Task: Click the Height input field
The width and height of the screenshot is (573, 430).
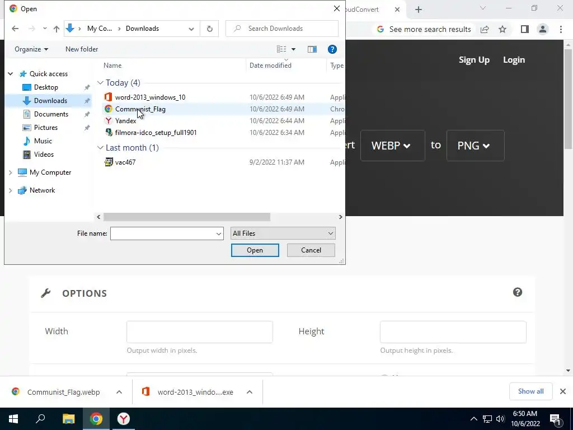Action: 453,332
